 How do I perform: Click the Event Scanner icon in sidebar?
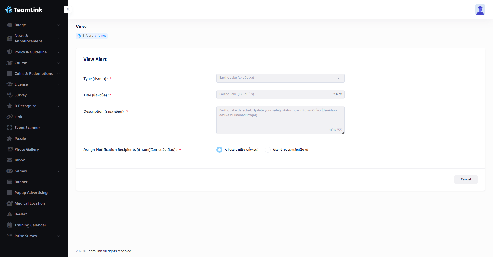[x=10, y=128]
